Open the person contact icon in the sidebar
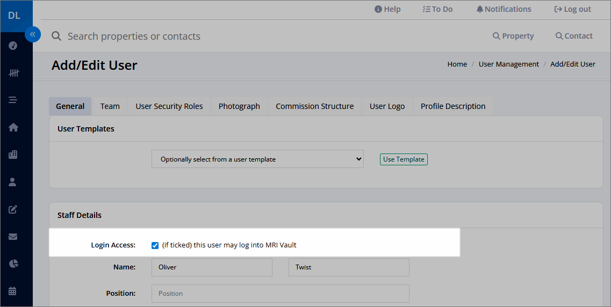Screen dimensions: 611x307 [12, 182]
